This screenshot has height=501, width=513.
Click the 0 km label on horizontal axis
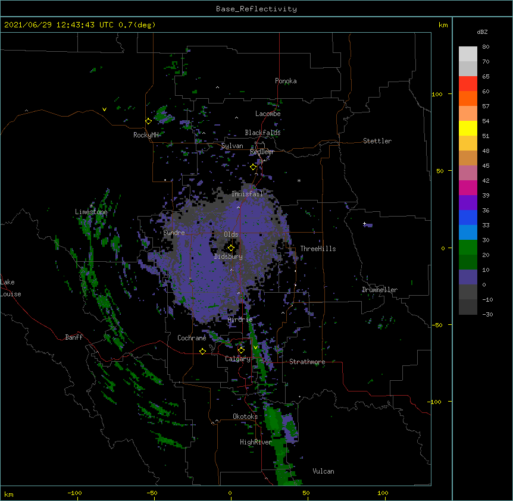(x=230, y=493)
